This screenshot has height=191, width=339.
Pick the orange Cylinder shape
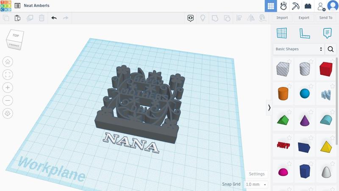[x=283, y=93]
